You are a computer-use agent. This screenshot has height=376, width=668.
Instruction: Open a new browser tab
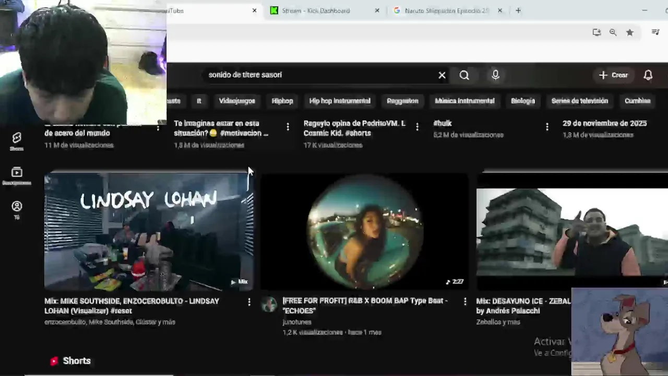tap(518, 10)
